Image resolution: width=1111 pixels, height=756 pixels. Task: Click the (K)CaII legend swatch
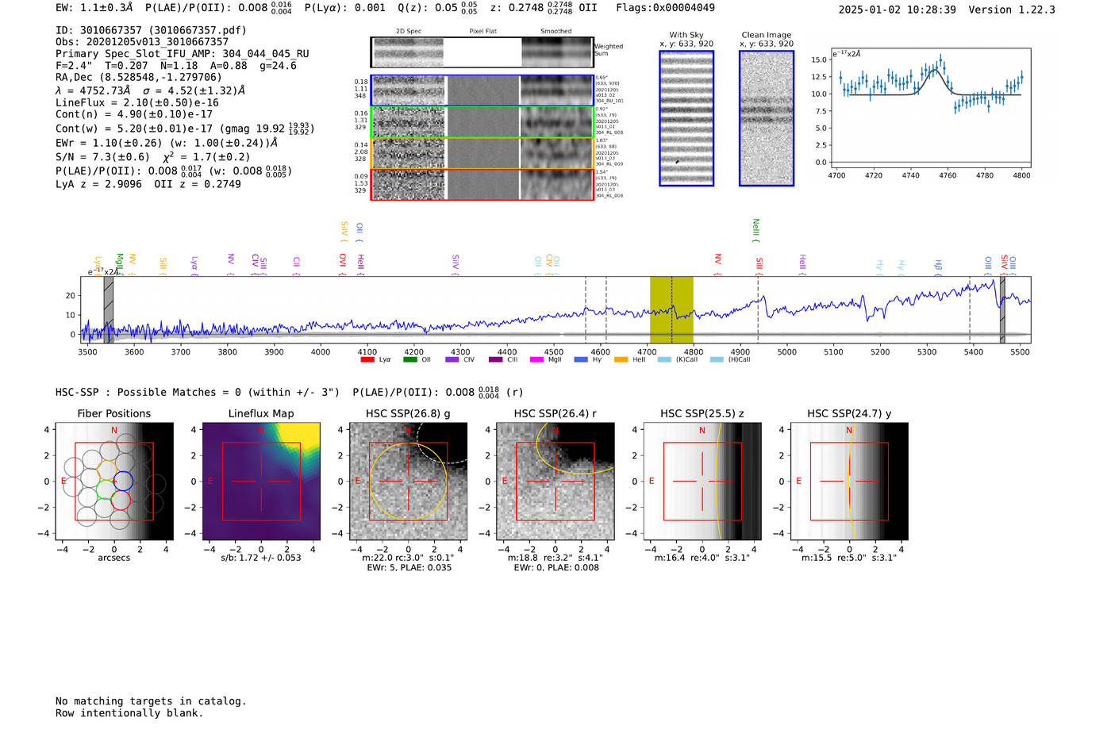pos(664,359)
